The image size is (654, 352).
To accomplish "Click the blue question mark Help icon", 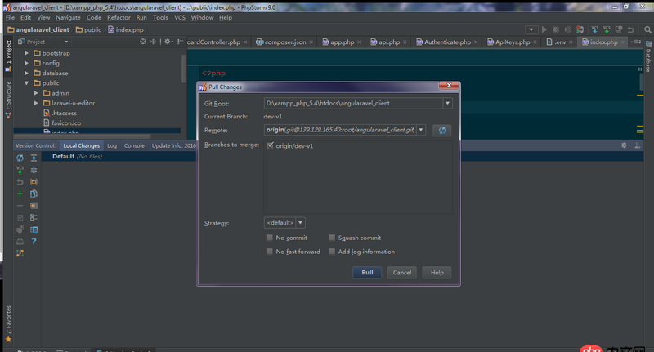I will [34, 241].
